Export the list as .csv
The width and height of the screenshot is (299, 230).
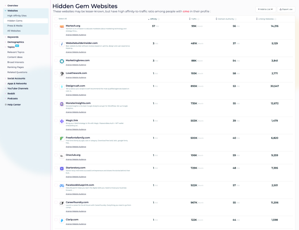(286, 9)
